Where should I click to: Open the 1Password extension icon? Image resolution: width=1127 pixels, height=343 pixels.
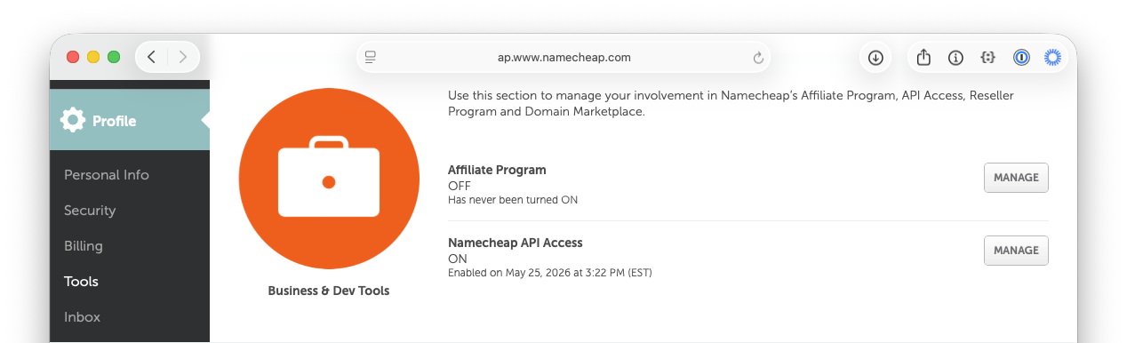[1021, 58]
